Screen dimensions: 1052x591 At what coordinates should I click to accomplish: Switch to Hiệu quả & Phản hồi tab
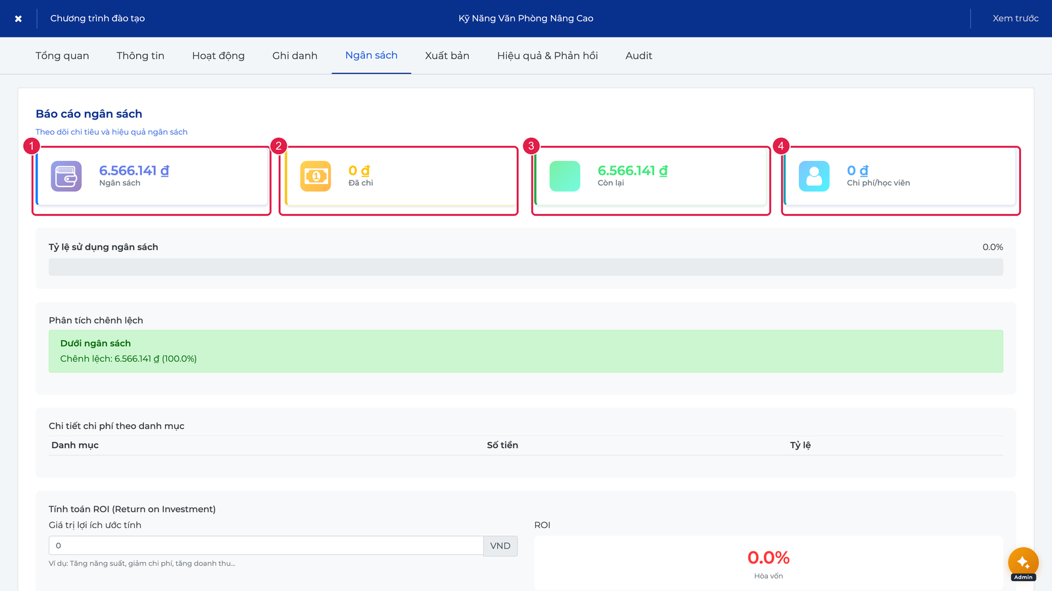548,56
